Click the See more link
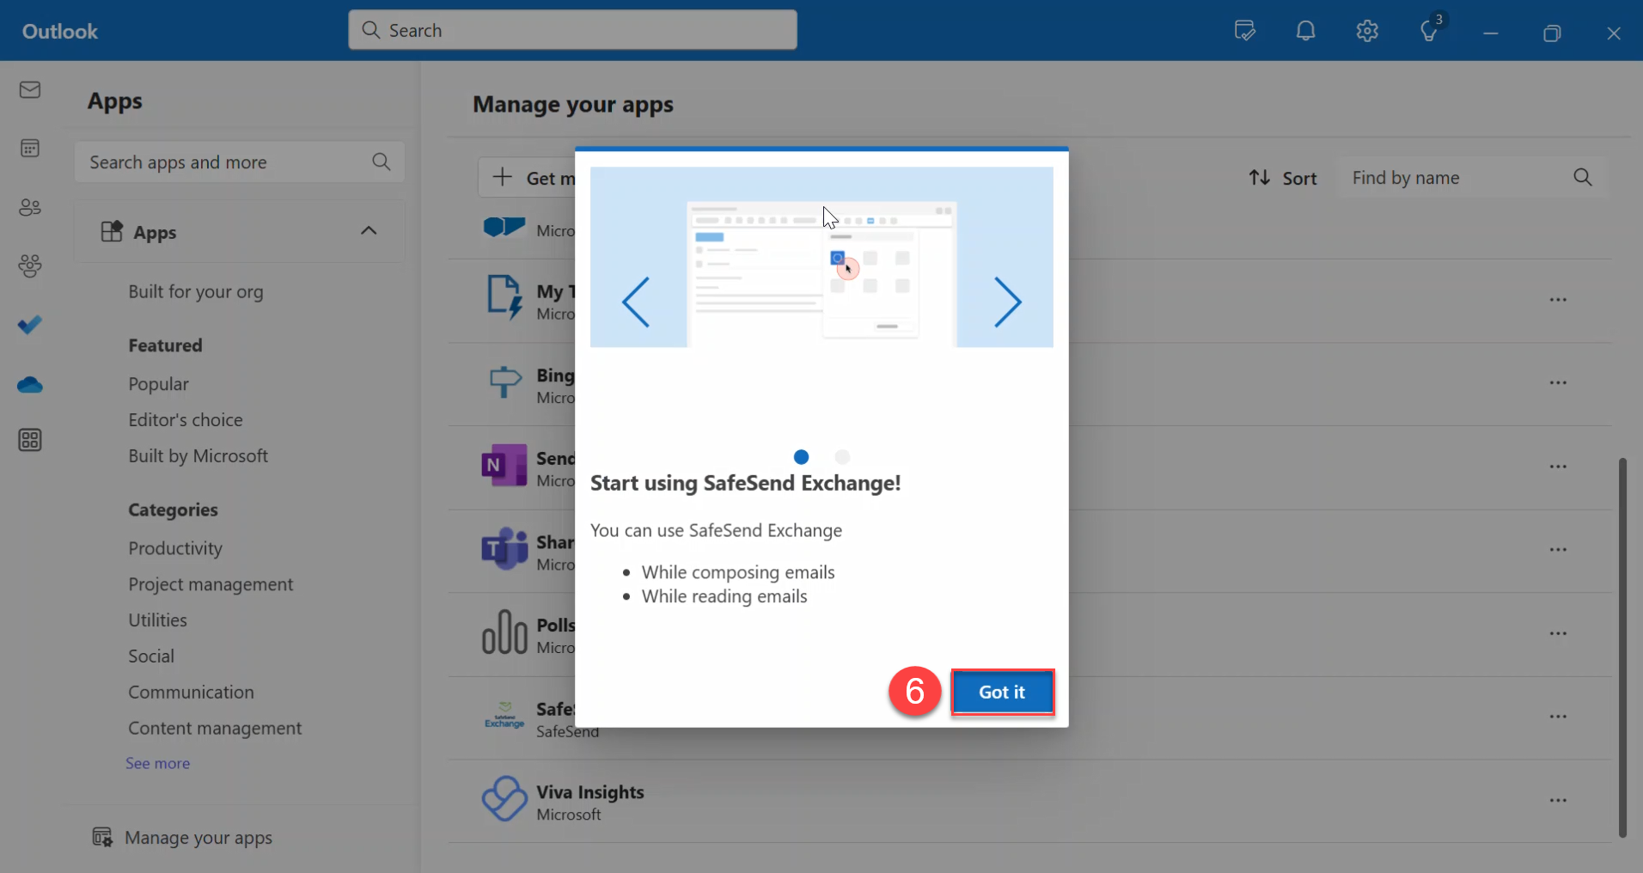 pyautogui.click(x=157, y=763)
